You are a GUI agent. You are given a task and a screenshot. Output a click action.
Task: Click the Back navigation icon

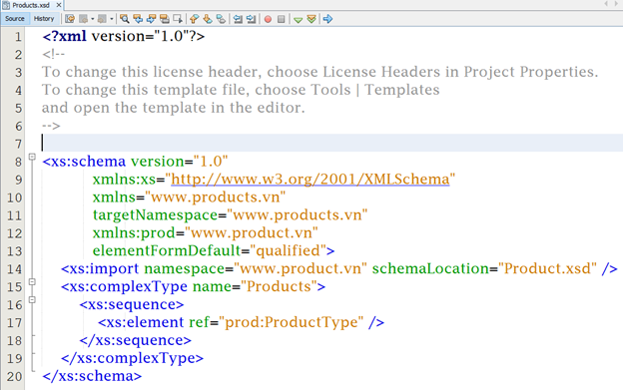(x=84, y=19)
